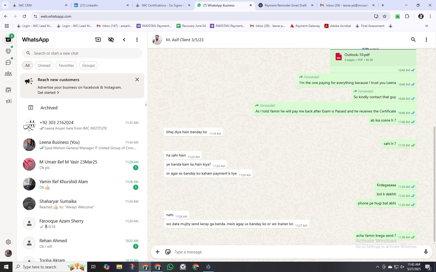Open Recovery June'24 bookmark
The image size is (436, 272).
pos(191,26)
